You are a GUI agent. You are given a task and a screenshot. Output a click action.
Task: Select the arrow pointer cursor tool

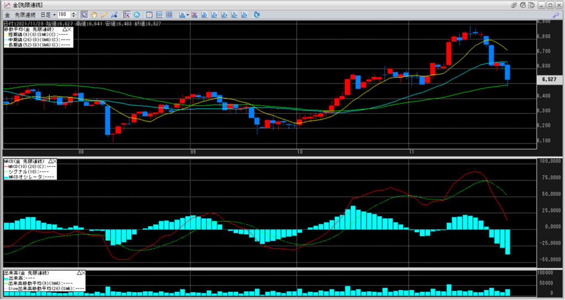[84, 14]
